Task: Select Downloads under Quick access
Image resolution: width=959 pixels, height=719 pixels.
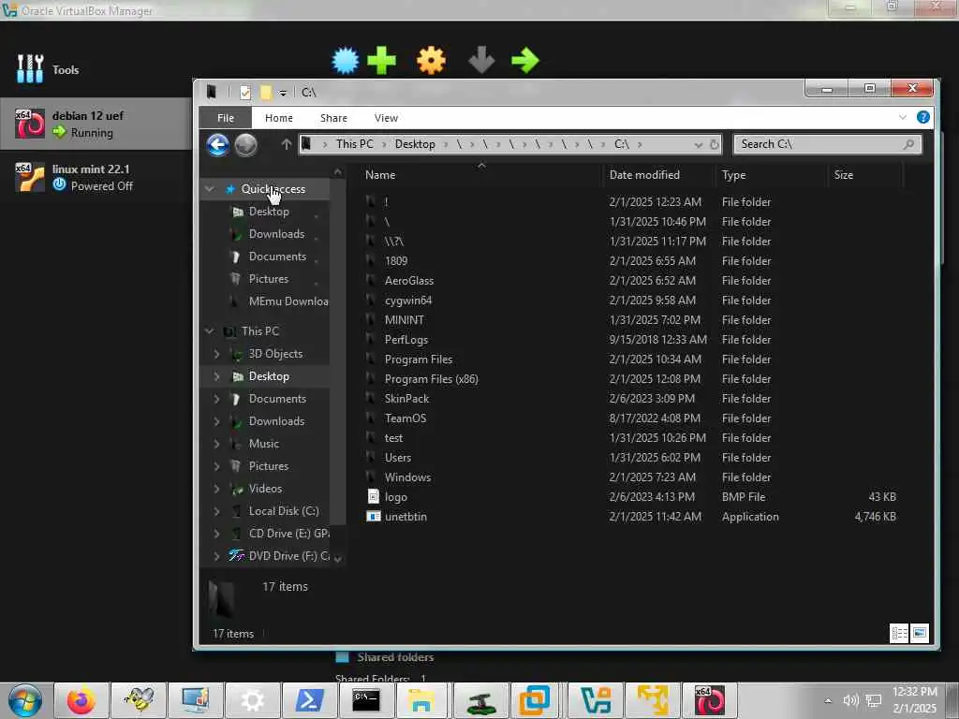Action: click(276, 234)
